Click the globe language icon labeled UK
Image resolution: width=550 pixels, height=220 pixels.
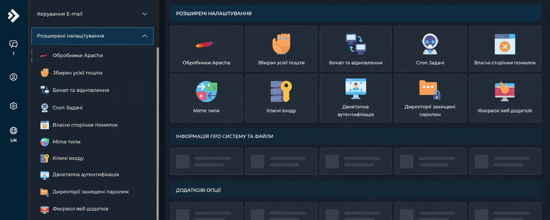click(x=13, y=130)
